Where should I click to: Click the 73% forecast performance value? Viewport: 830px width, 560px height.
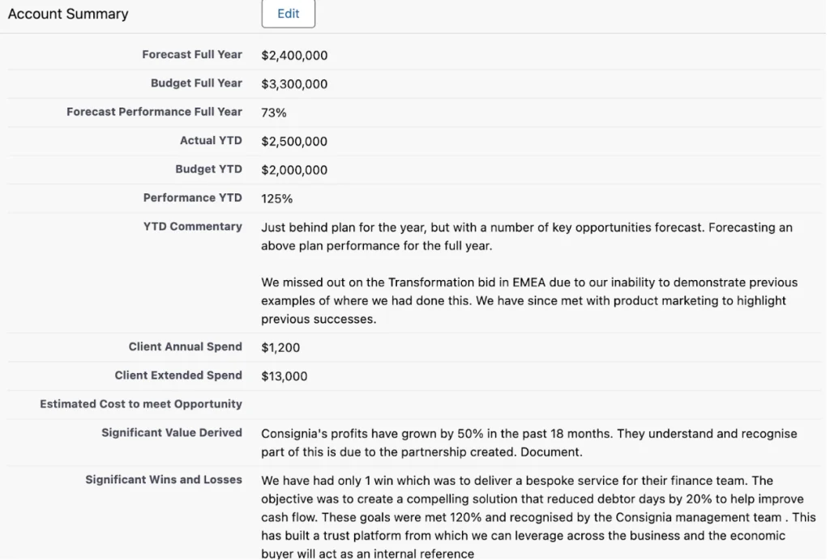coord(274,113)
